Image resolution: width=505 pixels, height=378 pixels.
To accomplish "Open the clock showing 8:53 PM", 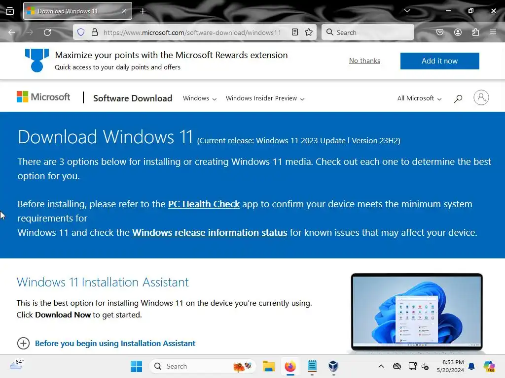I will [x=450, y=366].
